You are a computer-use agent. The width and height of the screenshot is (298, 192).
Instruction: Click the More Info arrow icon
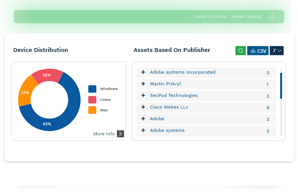[120, 134]
